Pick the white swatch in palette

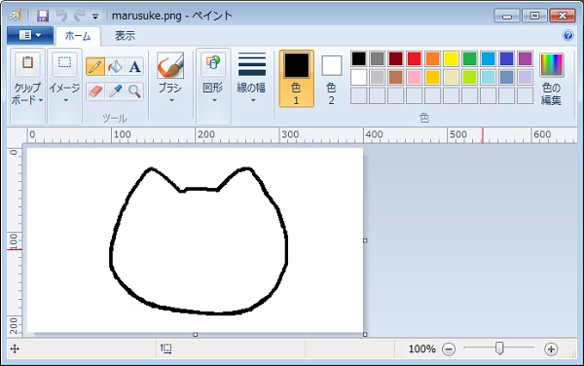point(358,77)
